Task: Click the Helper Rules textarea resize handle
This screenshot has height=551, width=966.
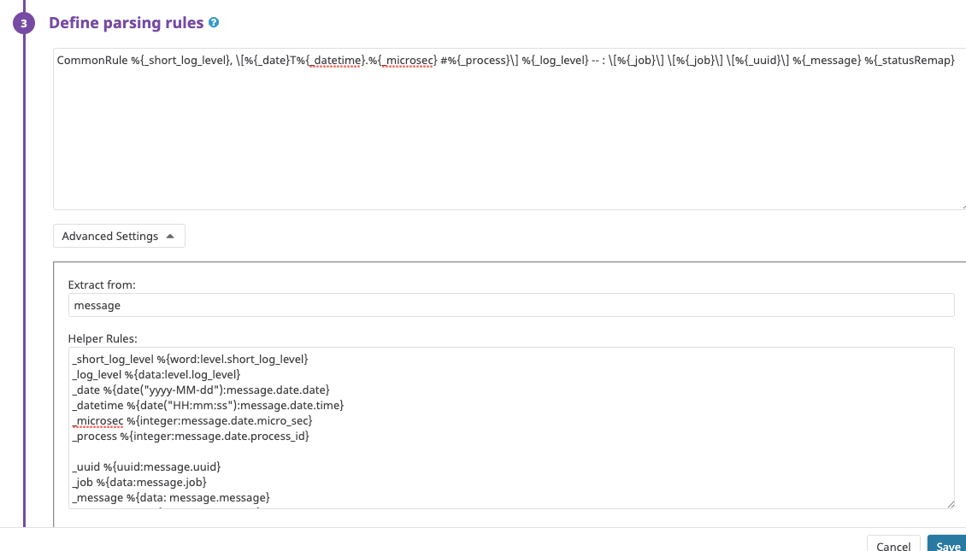Action: 951,505
